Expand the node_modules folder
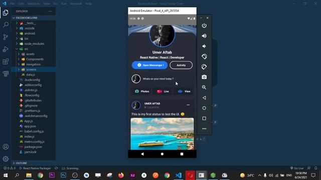The width and height of the screenshot is (321, 180). click(x=34, y=43)
